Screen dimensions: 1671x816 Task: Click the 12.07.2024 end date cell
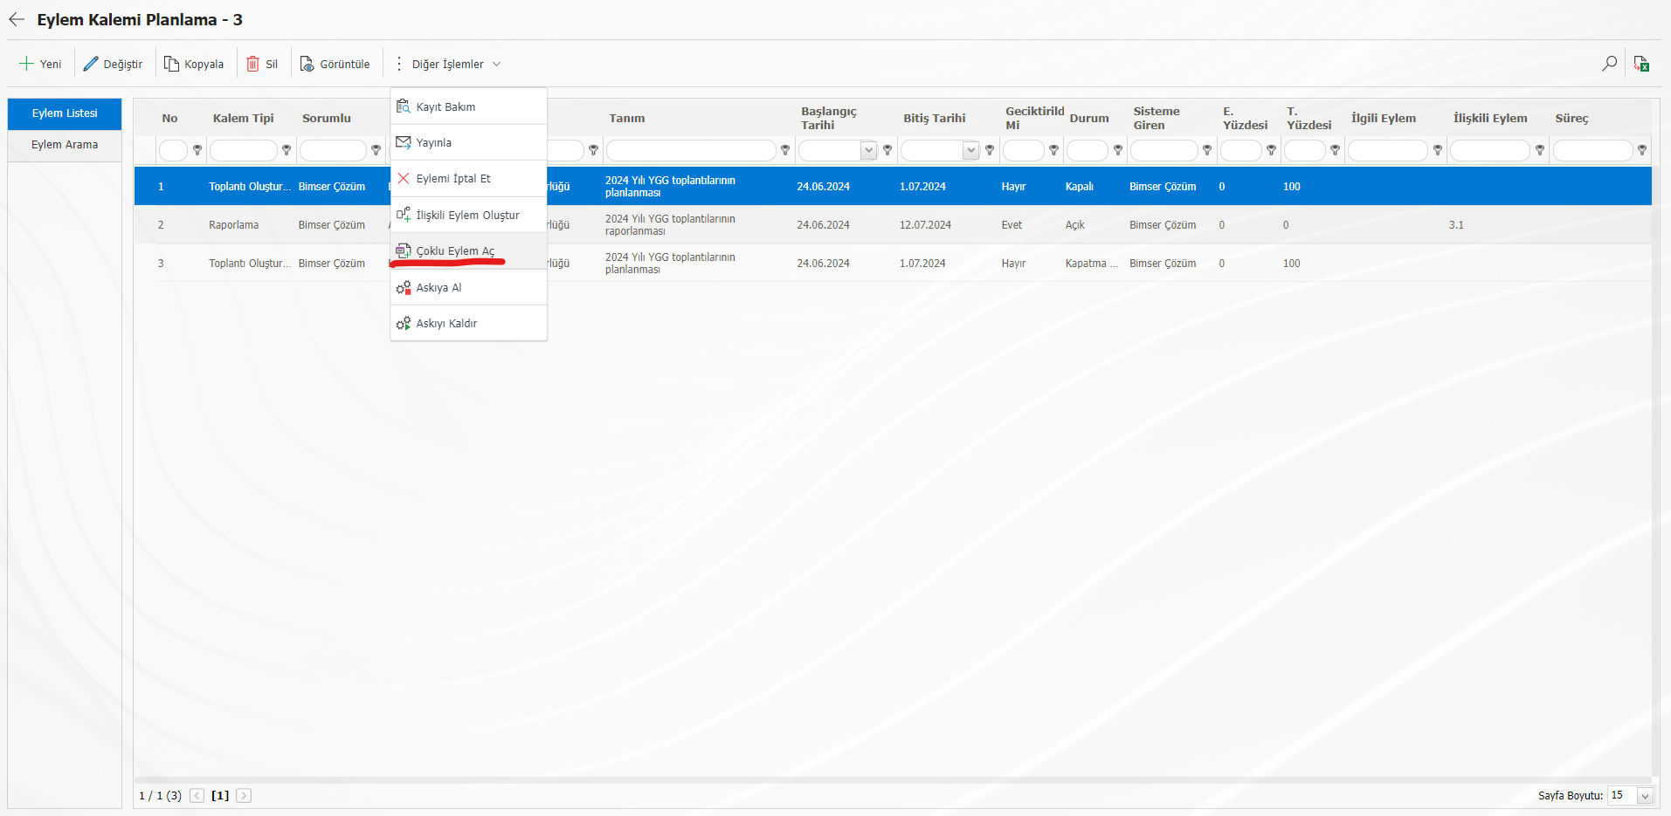pos(925,225)
